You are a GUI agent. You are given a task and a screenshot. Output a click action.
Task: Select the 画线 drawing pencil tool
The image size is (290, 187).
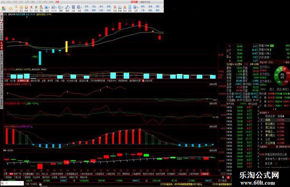click(67, 7)
